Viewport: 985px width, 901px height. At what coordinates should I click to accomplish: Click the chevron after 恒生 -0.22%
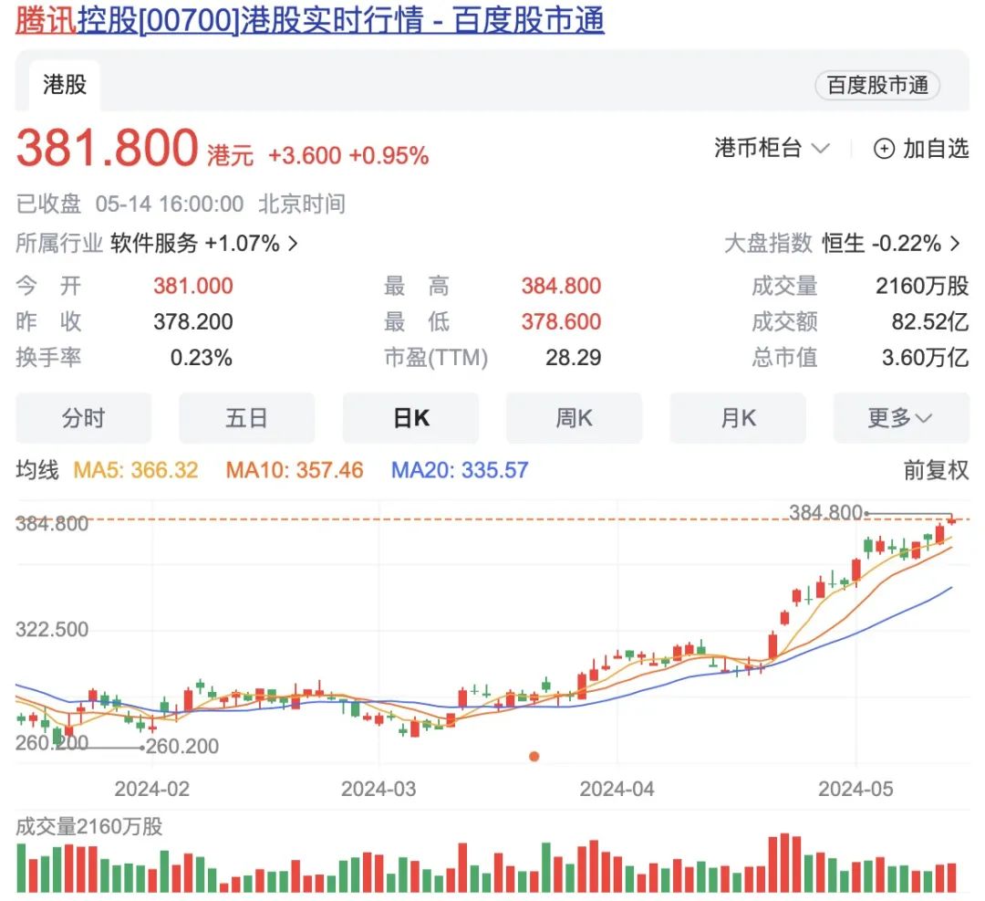point(955,244)
